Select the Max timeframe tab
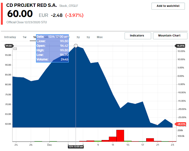The width and height of the screenshot is (189, 151). point(100,37)
